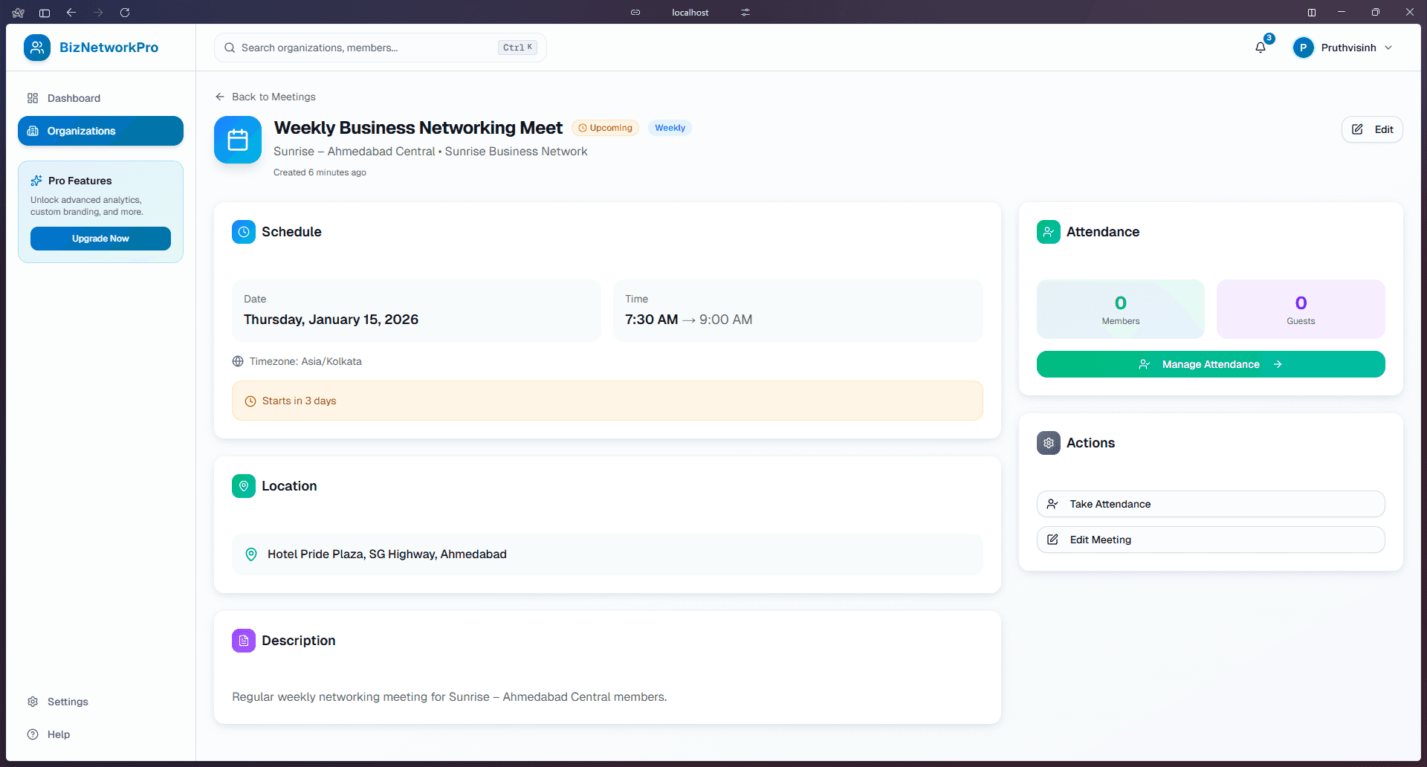Expand the browser tab options control
Viewport: 1427px width, 767px height.
pos(745,12)
